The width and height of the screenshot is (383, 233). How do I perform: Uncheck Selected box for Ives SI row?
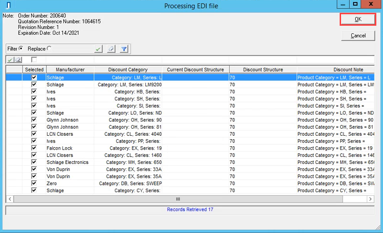click(34, 106)
